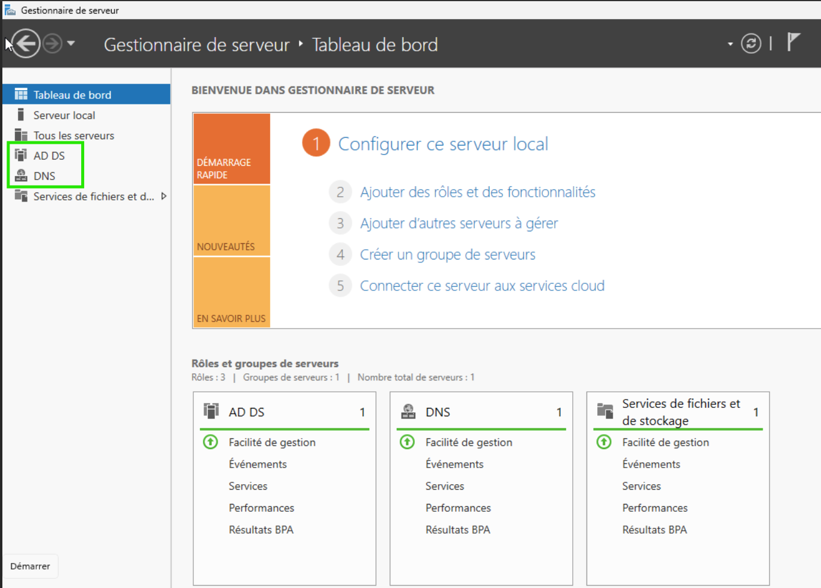Open the notifications flag icon
Image resolution: width=821 pixels, height=588 pixels.
coord(793,42)
